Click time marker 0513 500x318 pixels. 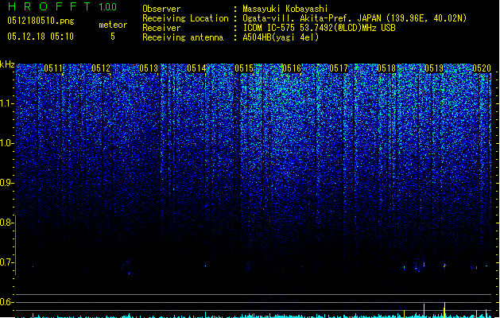149,68
